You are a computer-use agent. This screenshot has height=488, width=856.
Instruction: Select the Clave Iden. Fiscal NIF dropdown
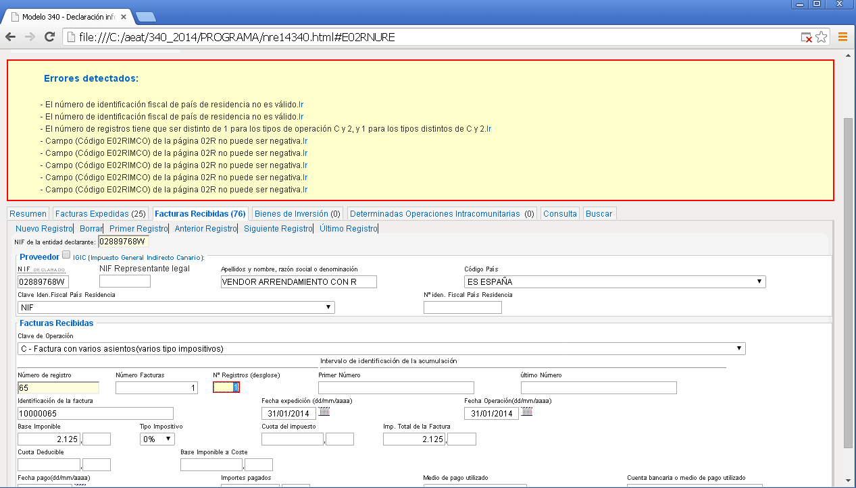[x=176, y=307]
